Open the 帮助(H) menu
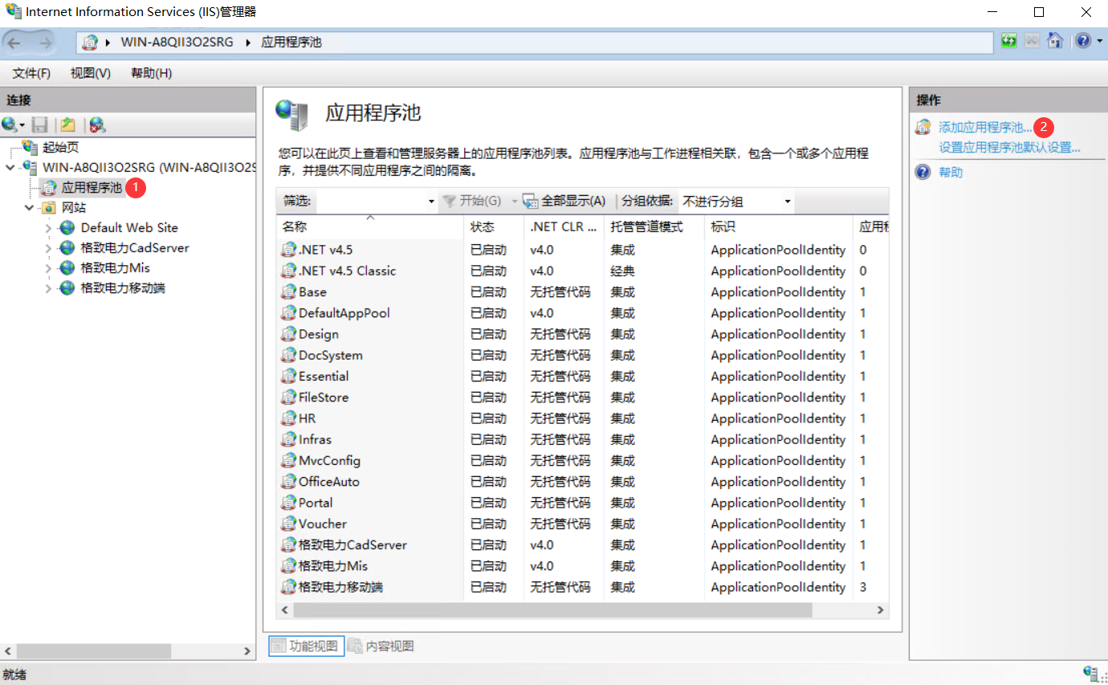The image size is (1108, 685). [x=151, y=73]
